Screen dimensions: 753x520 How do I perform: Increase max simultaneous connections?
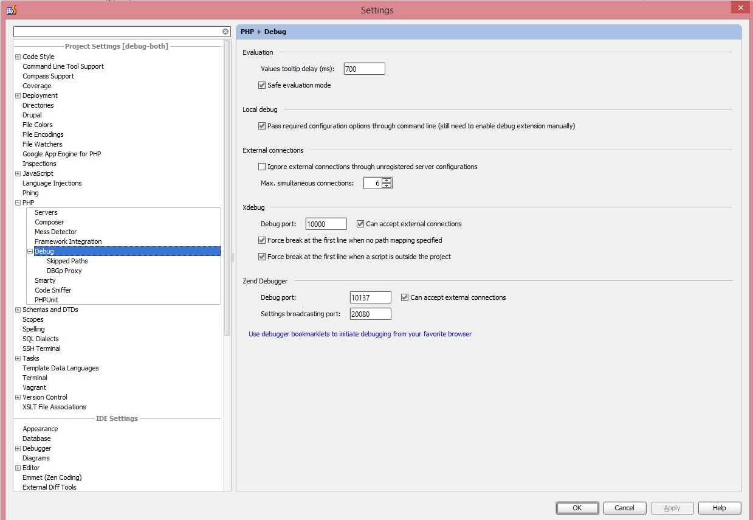[x=387, y=180]
